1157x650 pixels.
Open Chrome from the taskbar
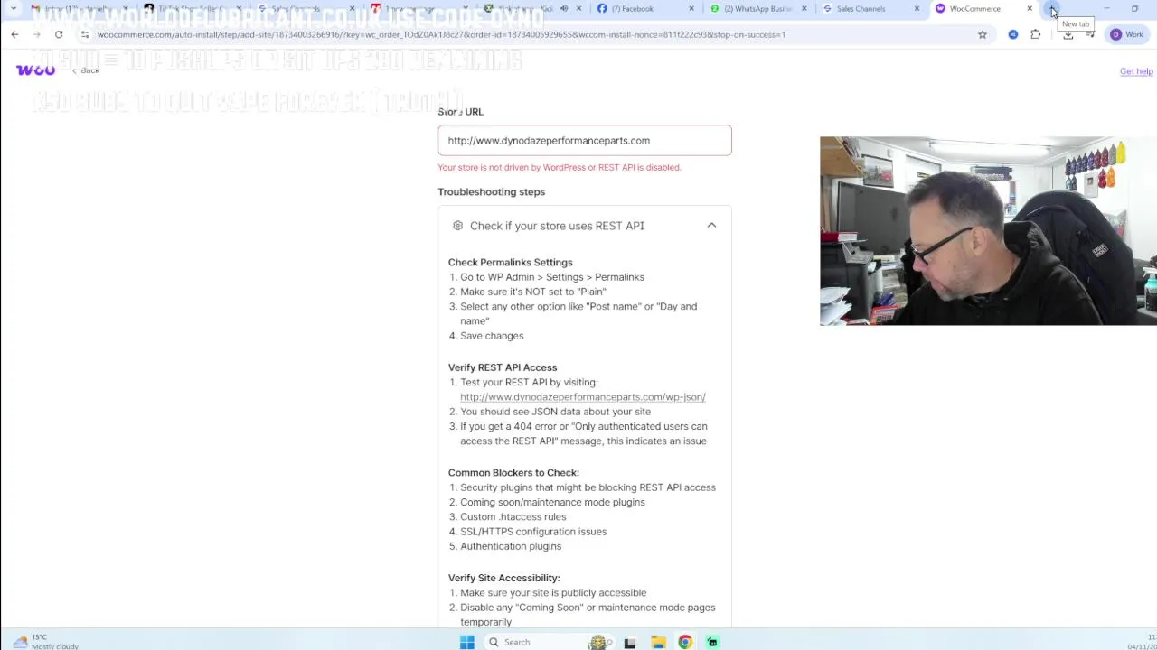pos(685,642)
